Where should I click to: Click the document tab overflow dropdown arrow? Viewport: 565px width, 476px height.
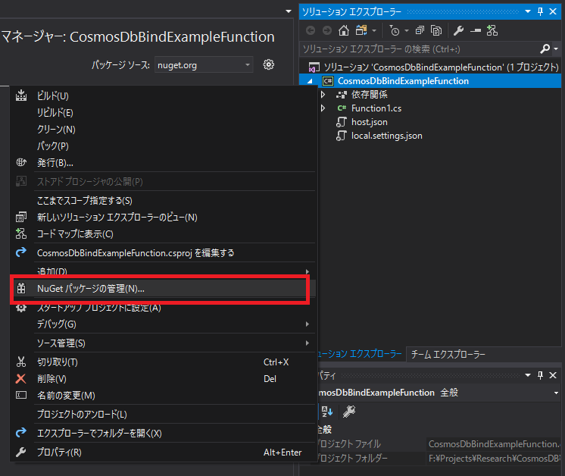click(289, 11)
